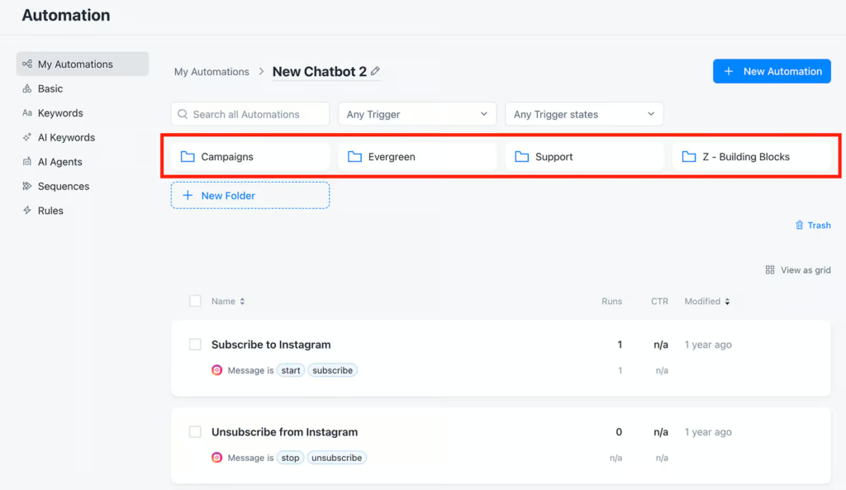846x490 pixels.
Task: Switch to View as grid
Action: tap(797, 269)
